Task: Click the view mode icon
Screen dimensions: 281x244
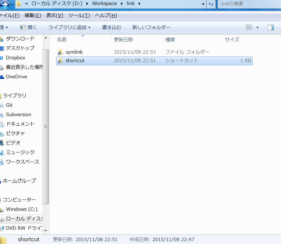Action: 249,27
